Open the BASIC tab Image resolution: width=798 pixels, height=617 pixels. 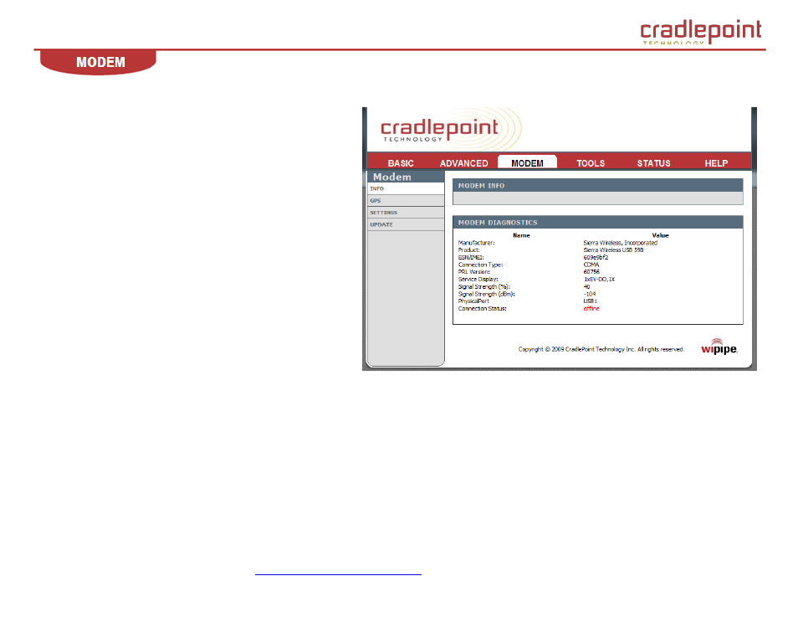[x=401, y=163]
